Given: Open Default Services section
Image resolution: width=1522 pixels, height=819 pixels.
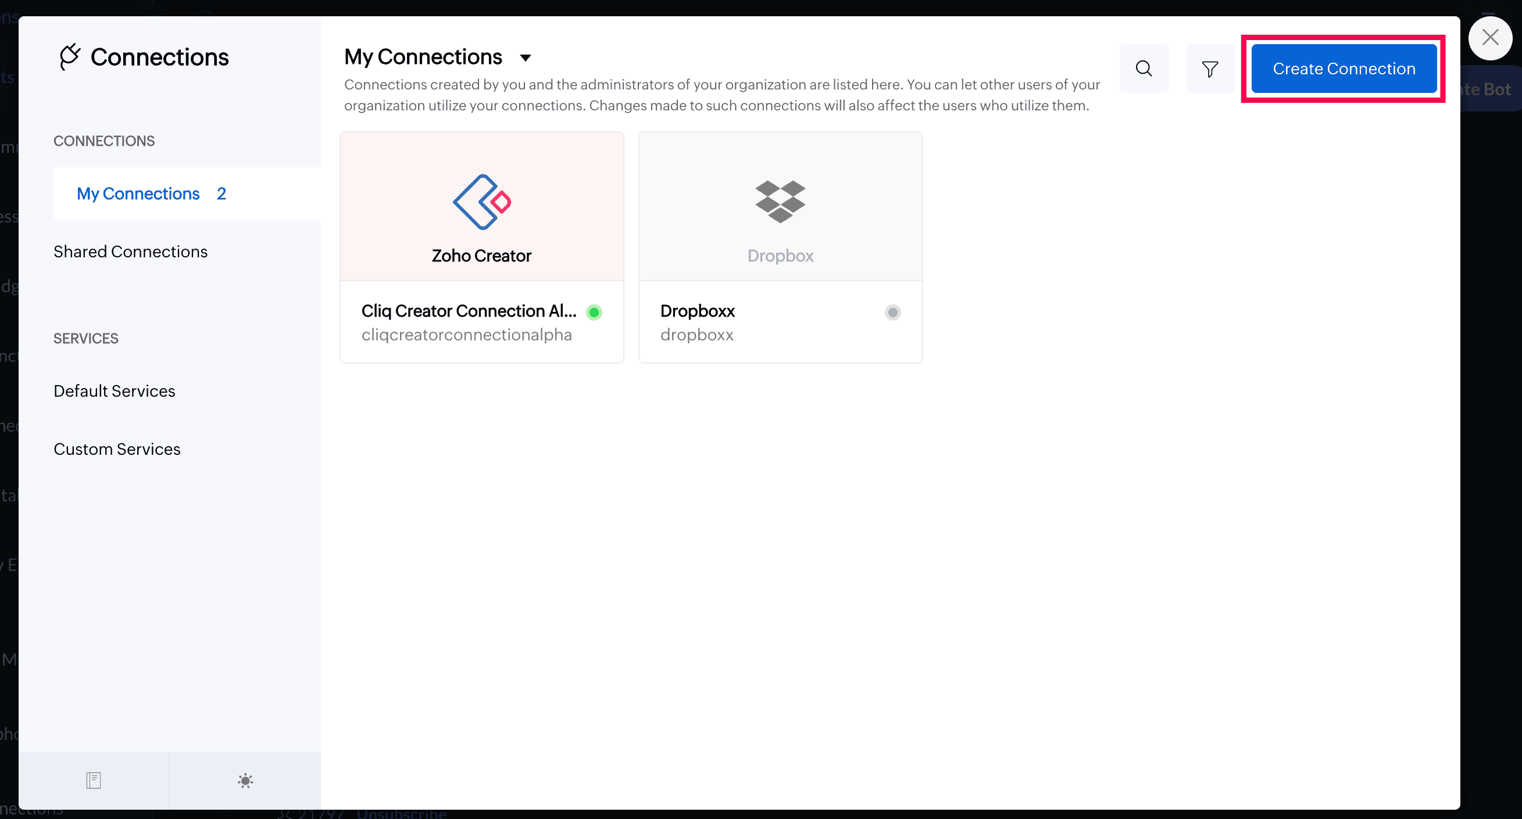Looking at the screenshot, I should [x=114, y=391].
